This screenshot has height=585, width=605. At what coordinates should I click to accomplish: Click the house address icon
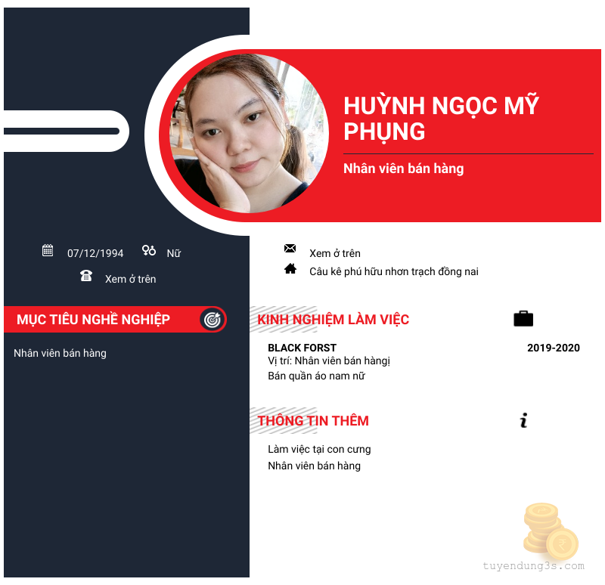tap(290, 269)
